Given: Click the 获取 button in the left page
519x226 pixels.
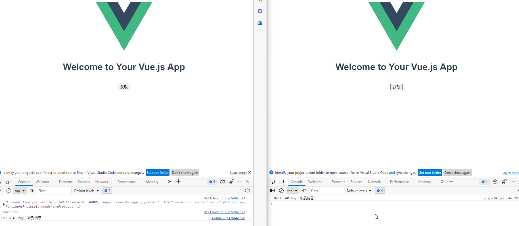Looking at the screenshot, I should coord(124,87).
